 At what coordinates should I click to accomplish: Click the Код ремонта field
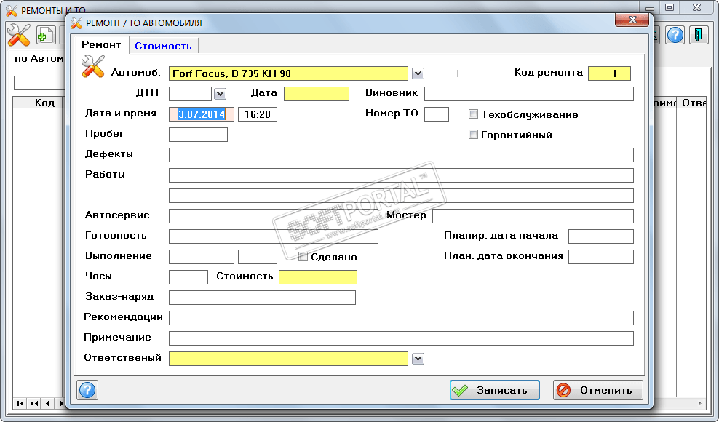(x=609, y=73)
